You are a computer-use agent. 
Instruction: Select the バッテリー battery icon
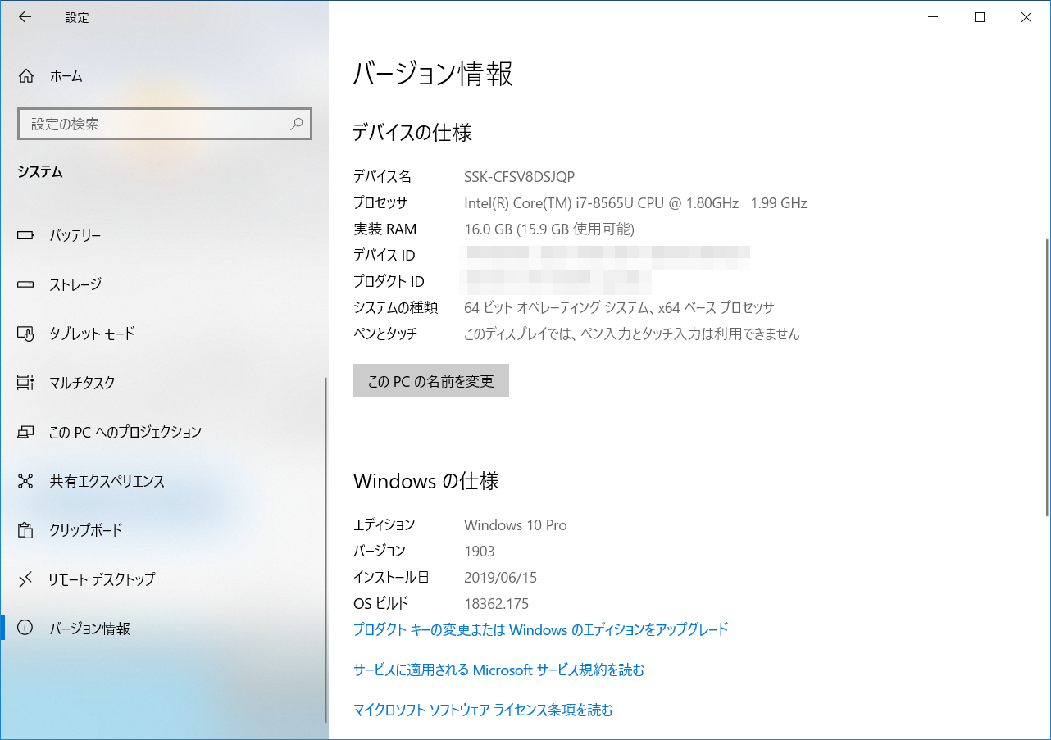[26, 236]
